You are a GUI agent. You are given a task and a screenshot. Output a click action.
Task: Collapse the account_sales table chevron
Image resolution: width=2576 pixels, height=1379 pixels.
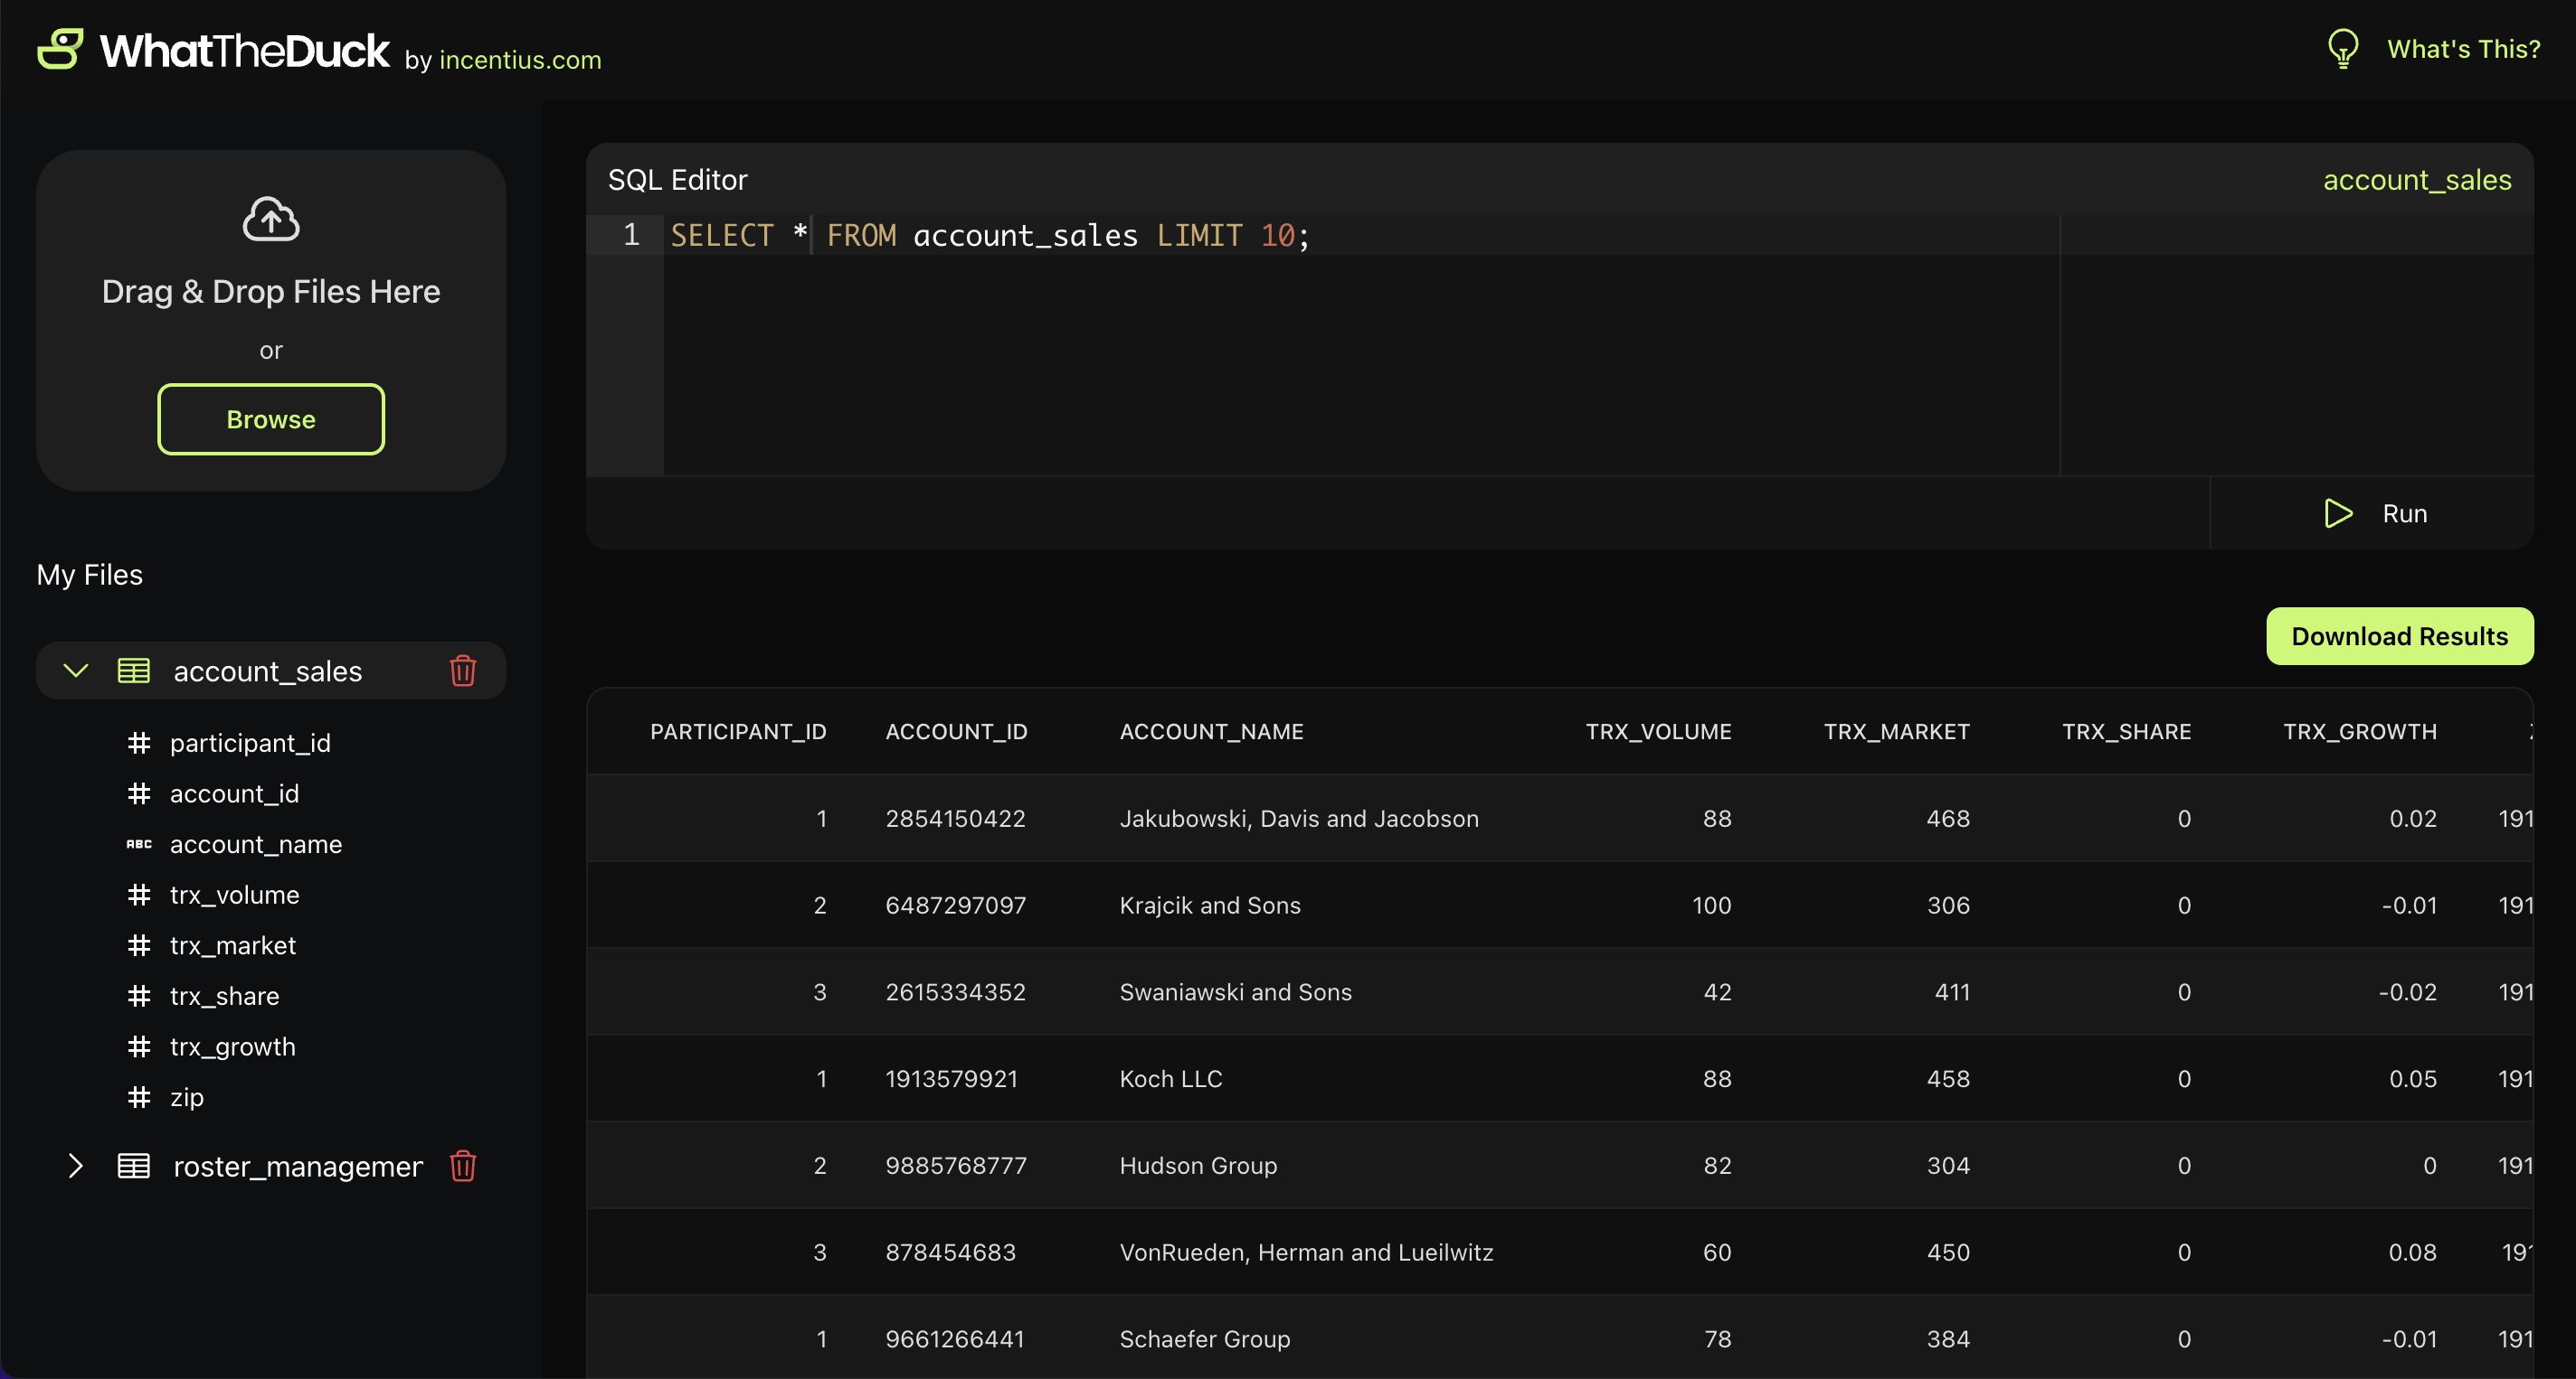click(x=76, y=671)
